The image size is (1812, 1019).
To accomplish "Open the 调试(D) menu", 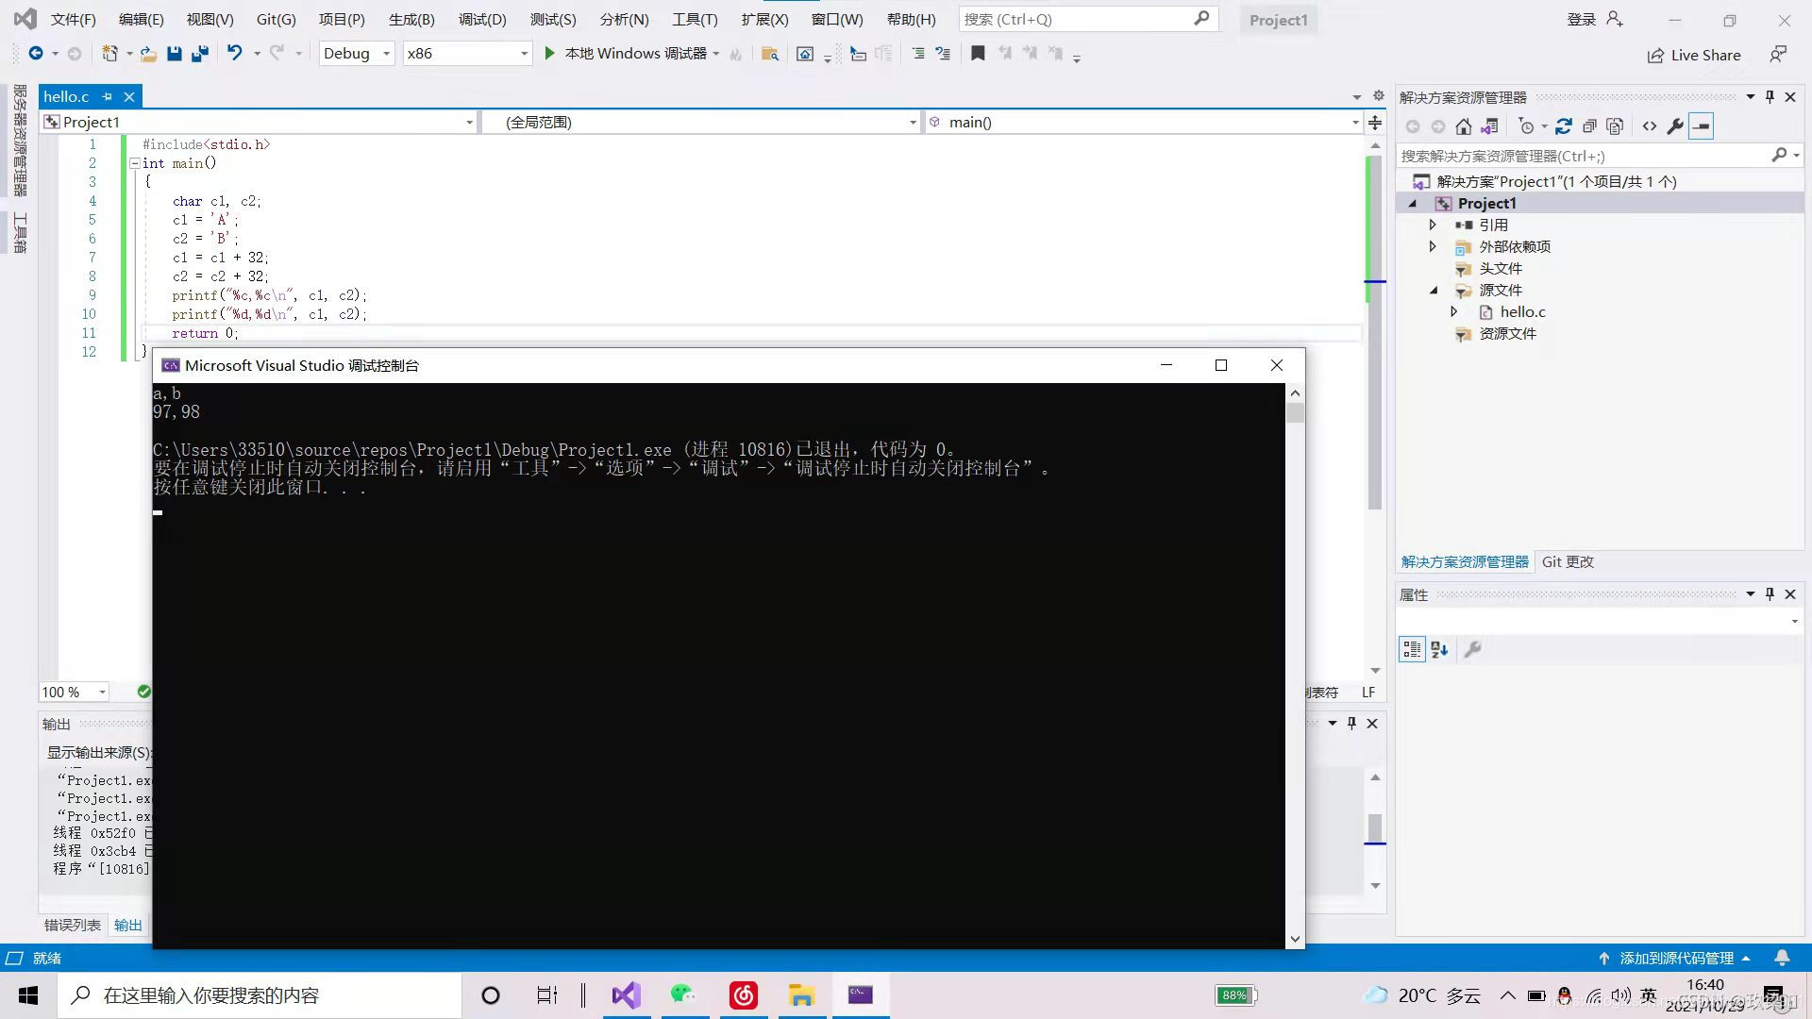I will tap(481, 19).
